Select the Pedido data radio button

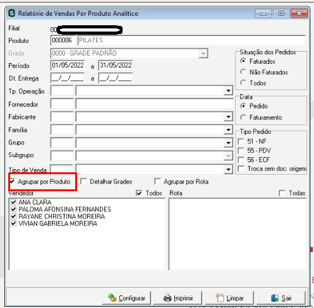[x=243, y=106]
